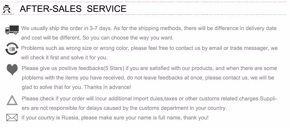
Task: Click the HASEFREE brand name under the logo
Action: point(8,14)
